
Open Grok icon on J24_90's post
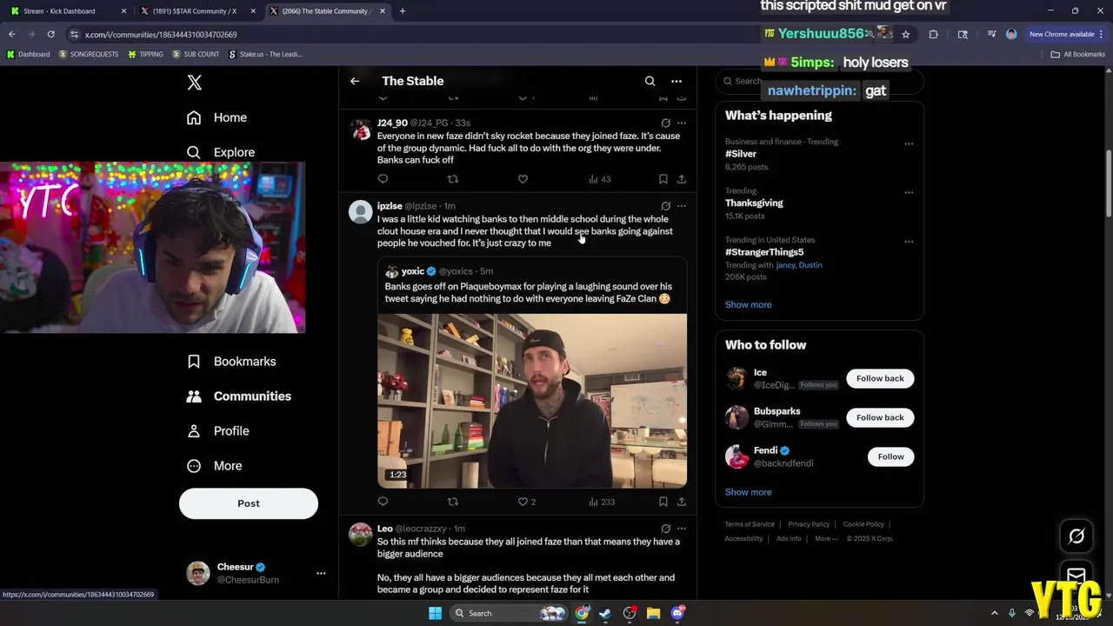pos(665,123)
